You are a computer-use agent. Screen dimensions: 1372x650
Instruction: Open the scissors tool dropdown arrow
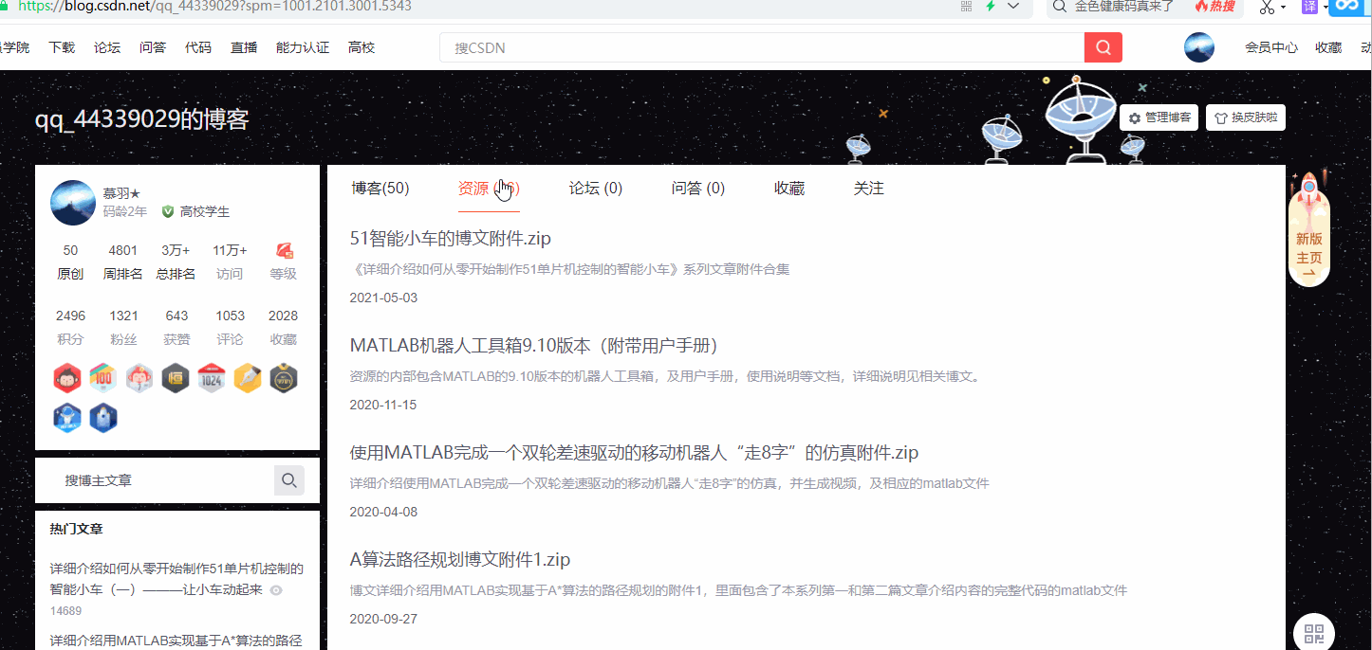click(1284, 8)
